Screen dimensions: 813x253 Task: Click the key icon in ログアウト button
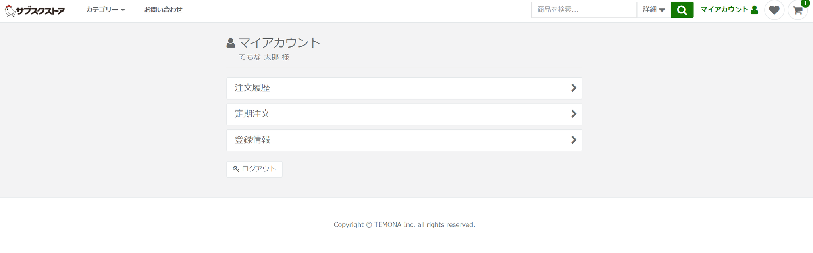(x=236, y=169)
